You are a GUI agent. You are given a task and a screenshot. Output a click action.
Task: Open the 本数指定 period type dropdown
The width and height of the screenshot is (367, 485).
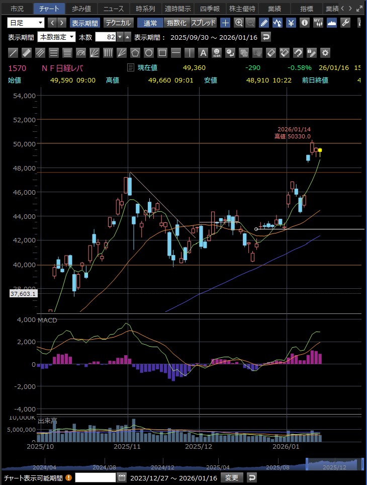pyautogui.click(x=57, y=37)
